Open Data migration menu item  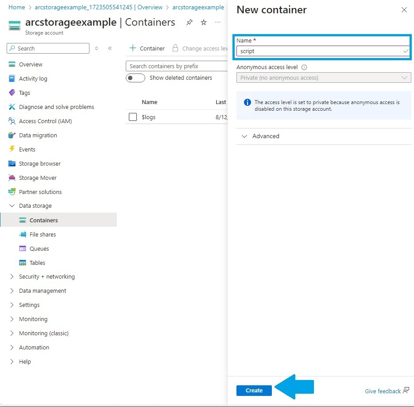point(38,135)
